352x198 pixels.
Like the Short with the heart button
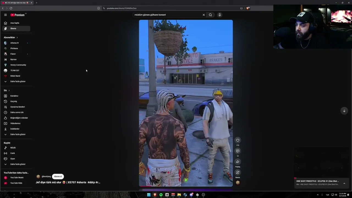pyautogui.click(x=238, y=140)
